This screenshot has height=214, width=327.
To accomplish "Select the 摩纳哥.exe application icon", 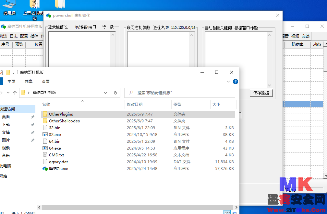I will coord(45,169).
